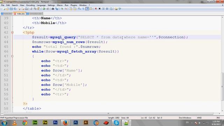This screenshot has width=224, height=126.
Task: Open the Search menu
Action: click(x=15, y=5)
